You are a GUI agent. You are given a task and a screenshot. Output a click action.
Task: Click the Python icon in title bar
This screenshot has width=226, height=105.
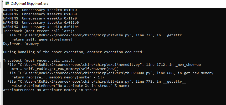tap(7, 4)
